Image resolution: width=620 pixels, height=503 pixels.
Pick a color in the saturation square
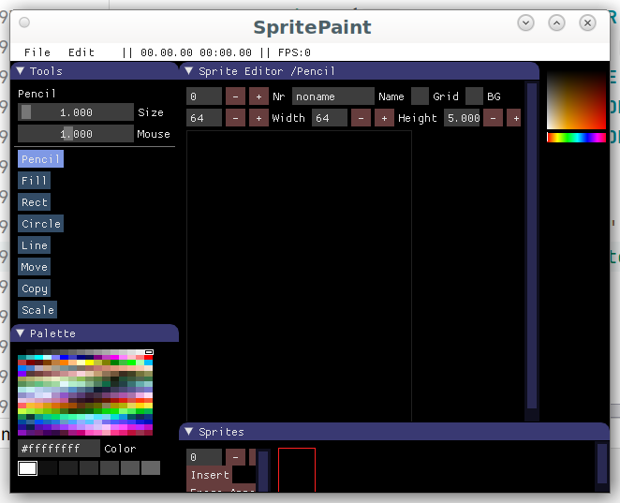point(576,100)
